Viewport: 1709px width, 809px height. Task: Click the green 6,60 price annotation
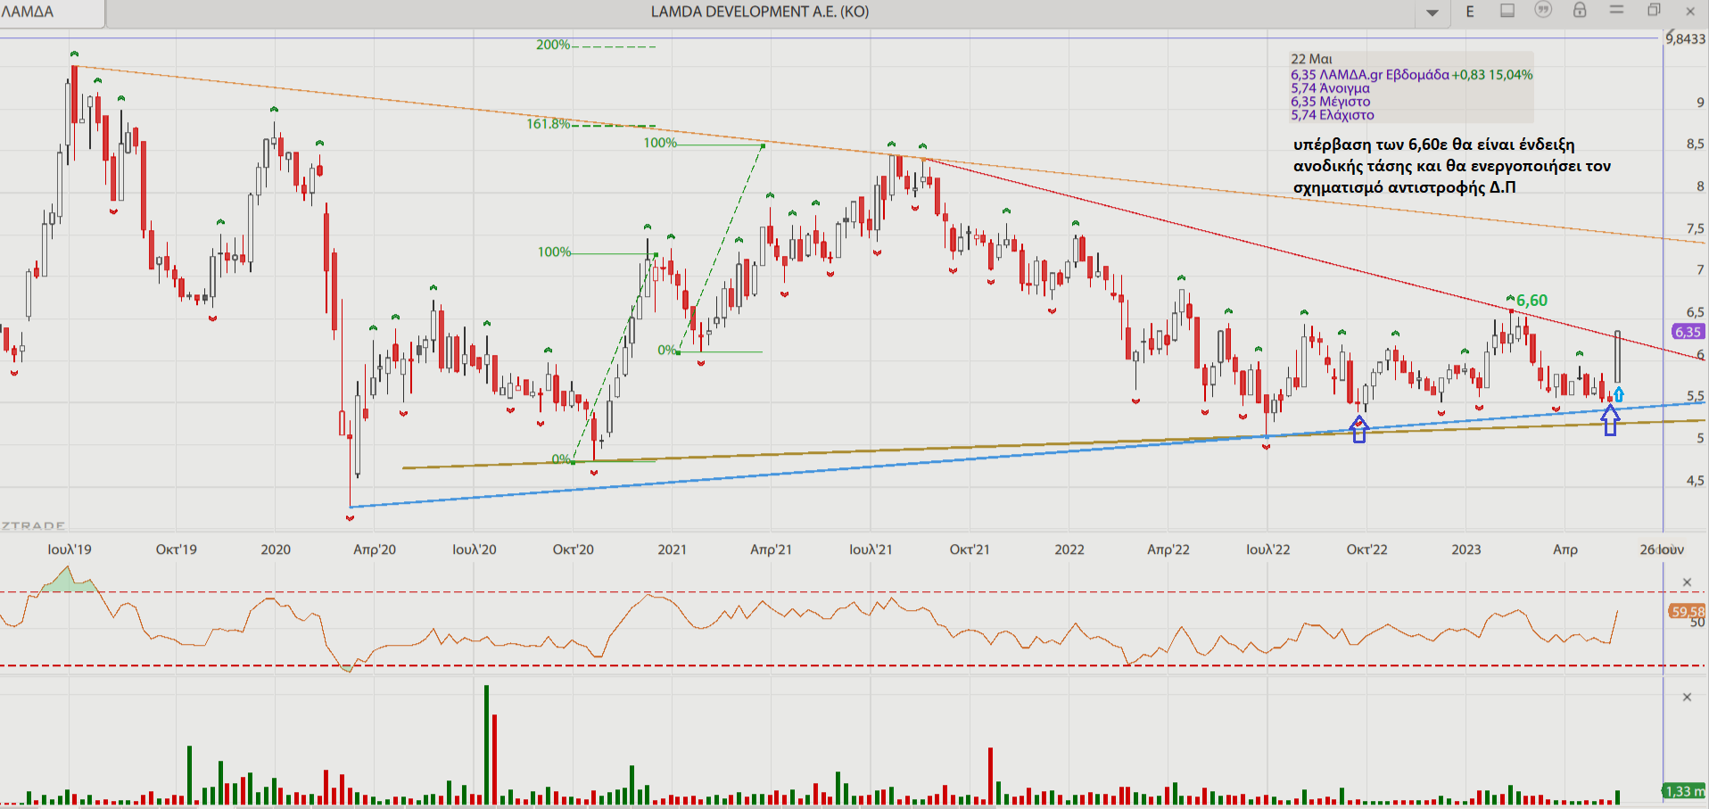1531,301
